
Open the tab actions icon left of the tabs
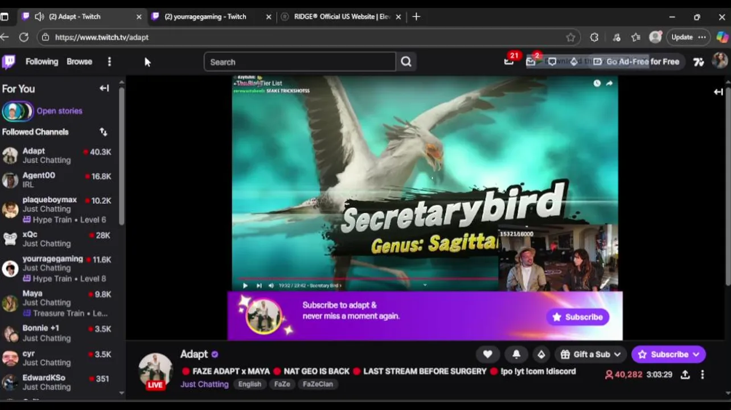[5, 17]
